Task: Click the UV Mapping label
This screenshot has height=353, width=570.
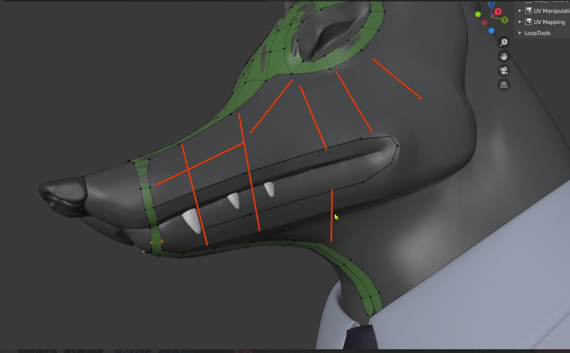Action: [549, 22]
